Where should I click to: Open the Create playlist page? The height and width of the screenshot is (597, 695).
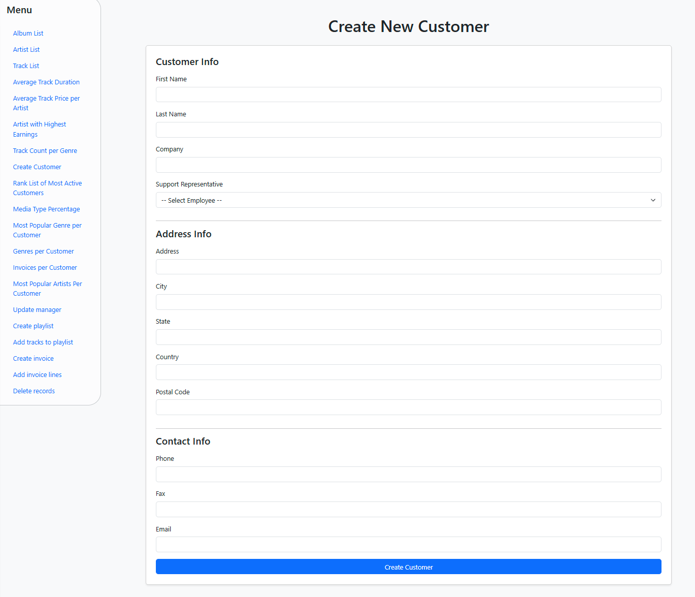(33, 326)
